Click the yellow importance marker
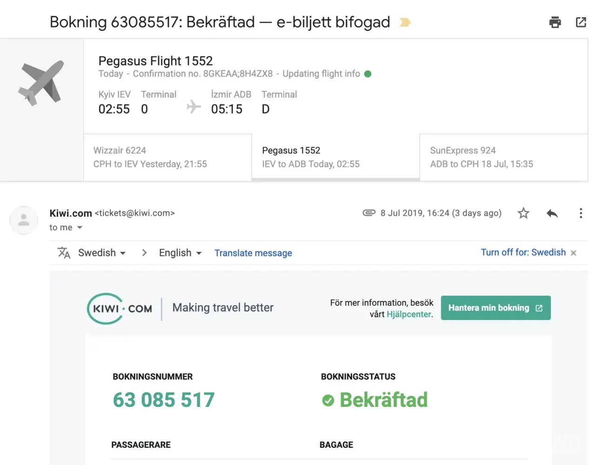Screen dimensions: 604x465 coord(405,22)
